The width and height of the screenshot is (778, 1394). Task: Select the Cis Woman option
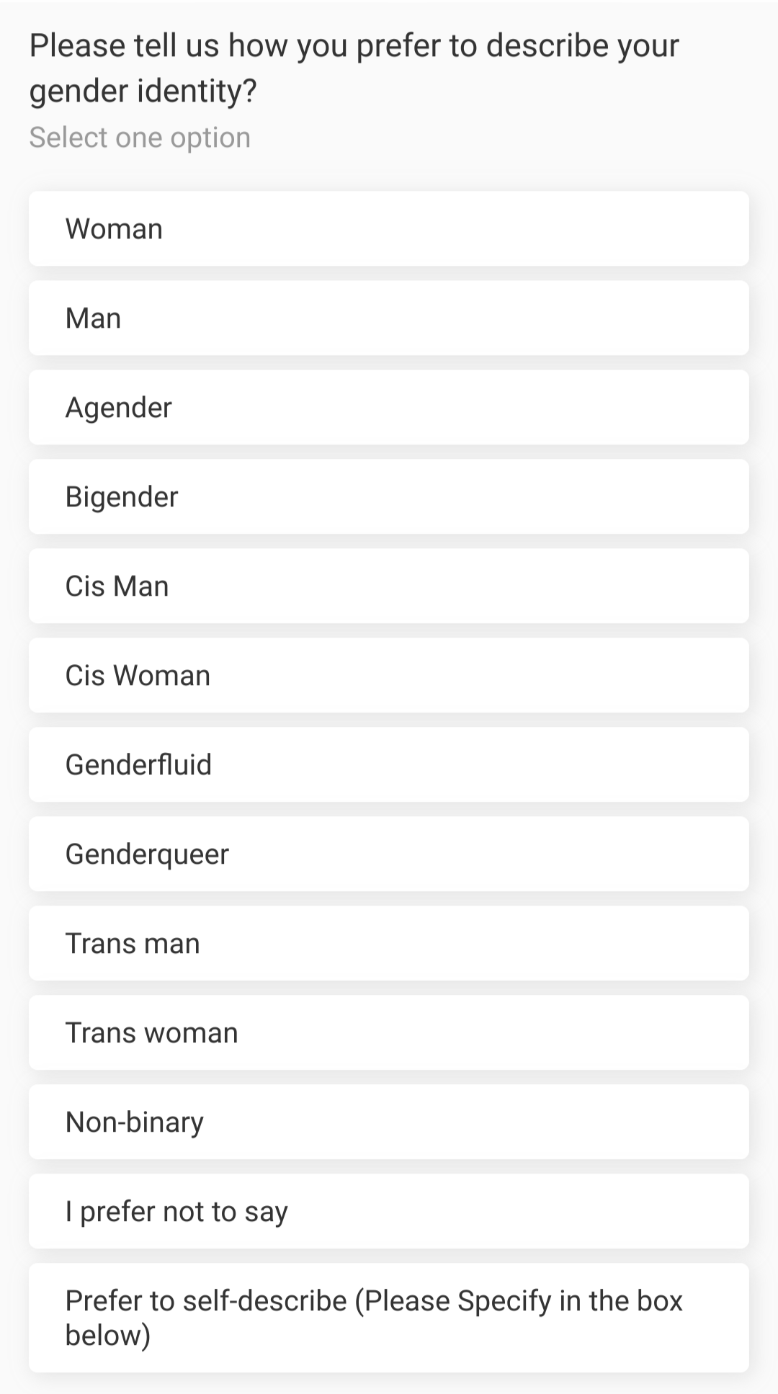click(389, 675)
